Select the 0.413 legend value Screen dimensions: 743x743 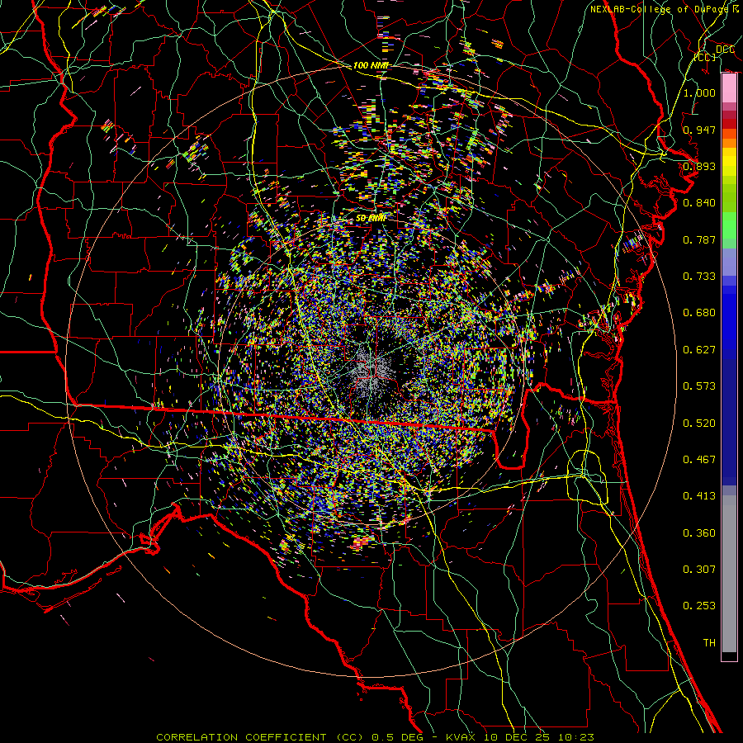pos(699,496)
